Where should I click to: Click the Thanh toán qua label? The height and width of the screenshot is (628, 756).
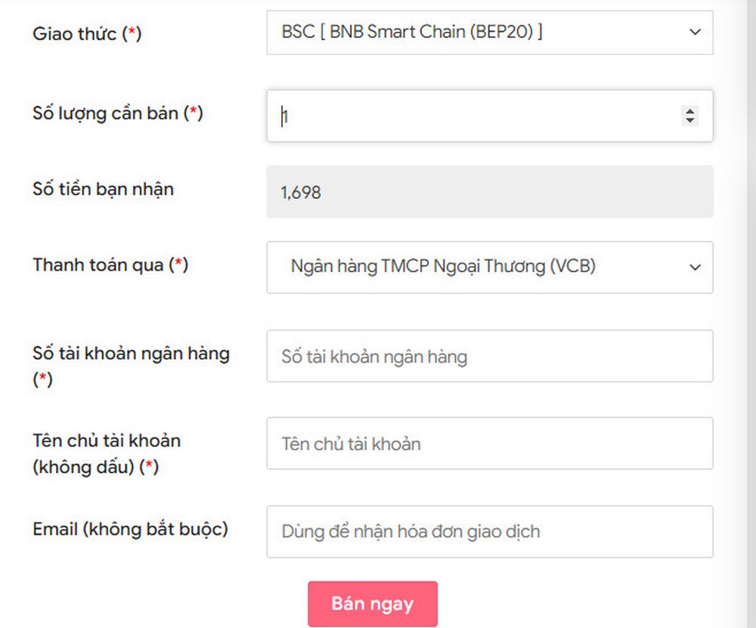[99, 265]
